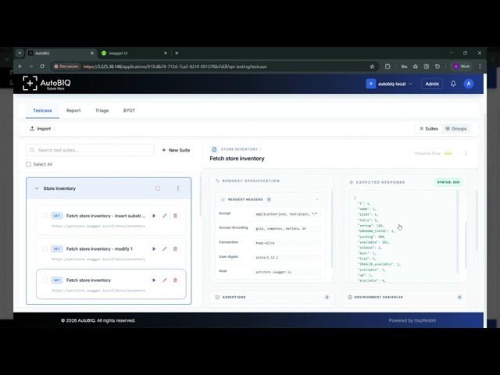
Task: Tick the Select All checkbox
Action: pos(28,164)
